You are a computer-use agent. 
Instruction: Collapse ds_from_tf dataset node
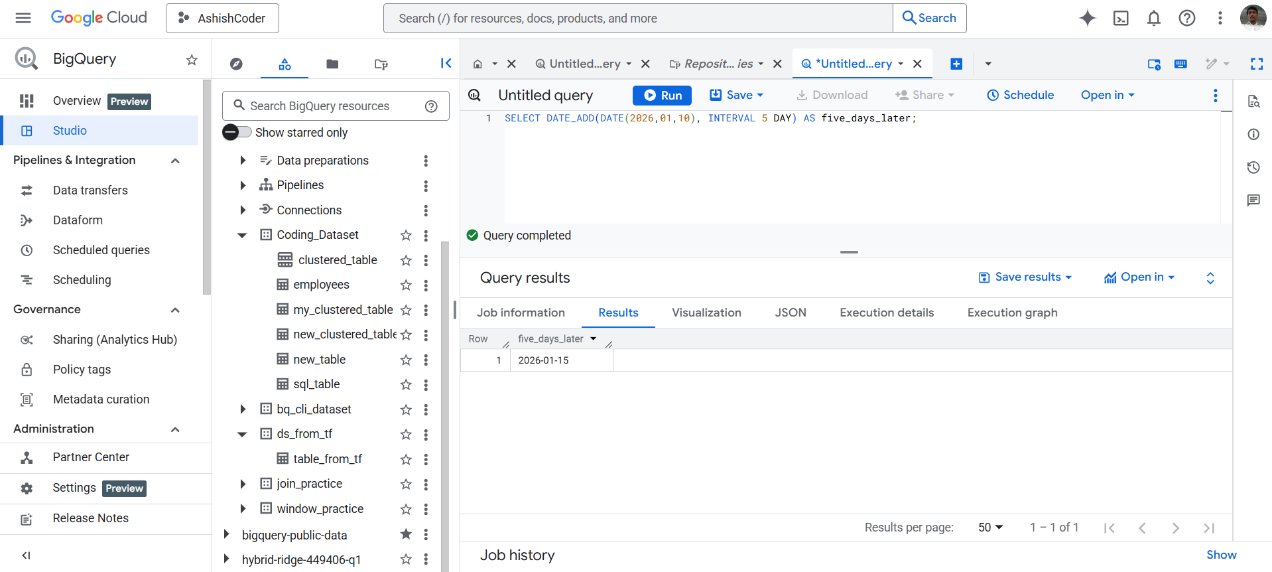click(242, 434)
